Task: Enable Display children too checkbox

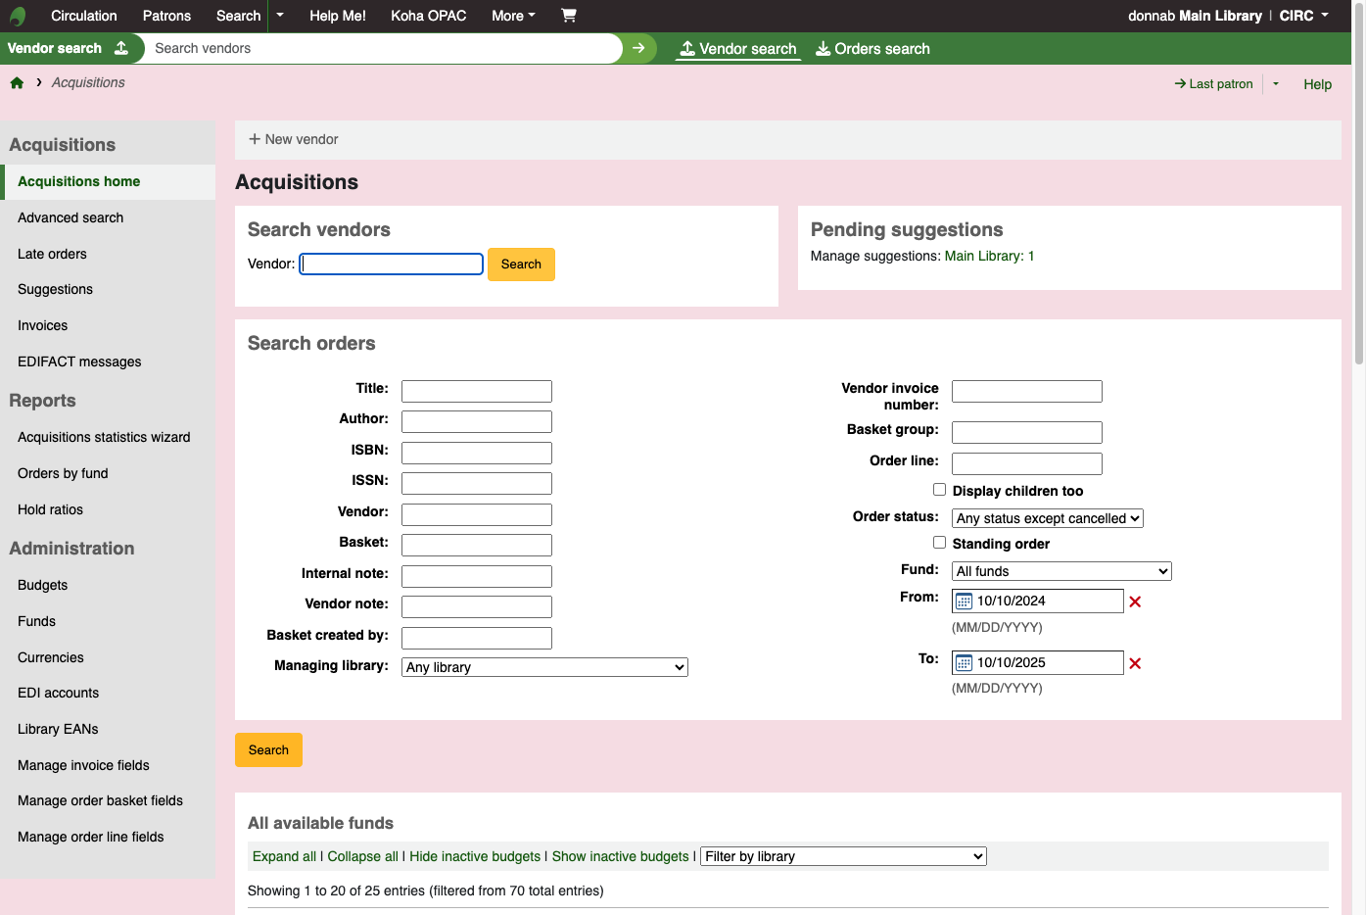Action: click(x=939, y=490)
